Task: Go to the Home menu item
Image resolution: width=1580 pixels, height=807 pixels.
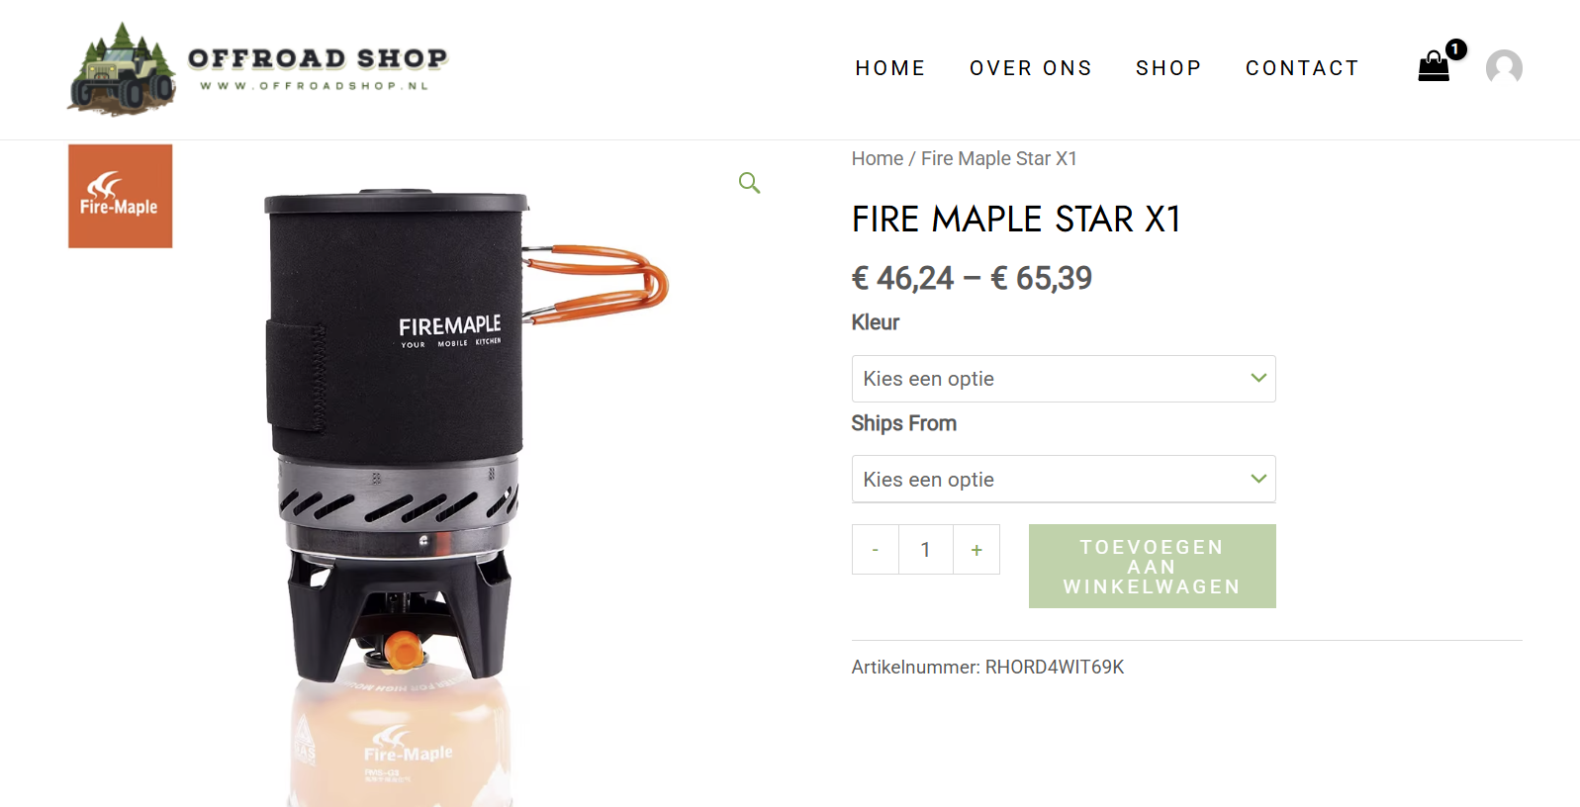Action: [890, 68]
